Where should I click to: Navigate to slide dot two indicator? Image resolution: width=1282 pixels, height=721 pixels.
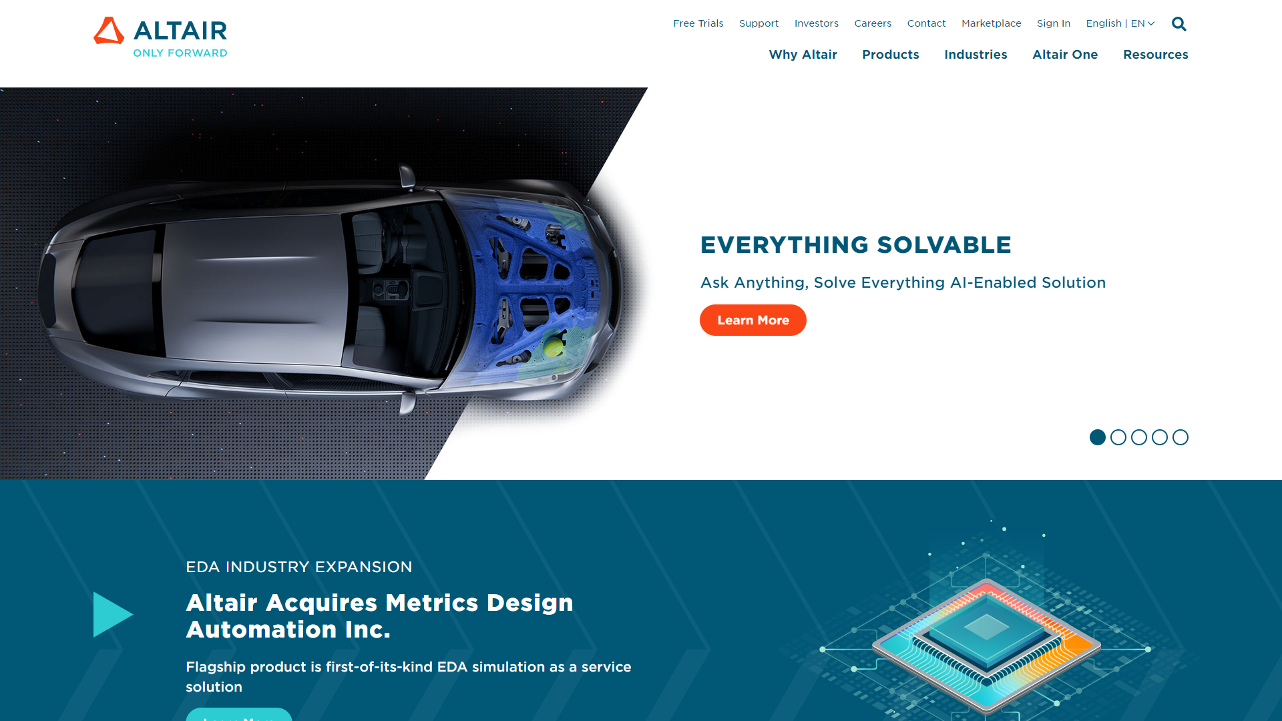tap(1118, 437)
